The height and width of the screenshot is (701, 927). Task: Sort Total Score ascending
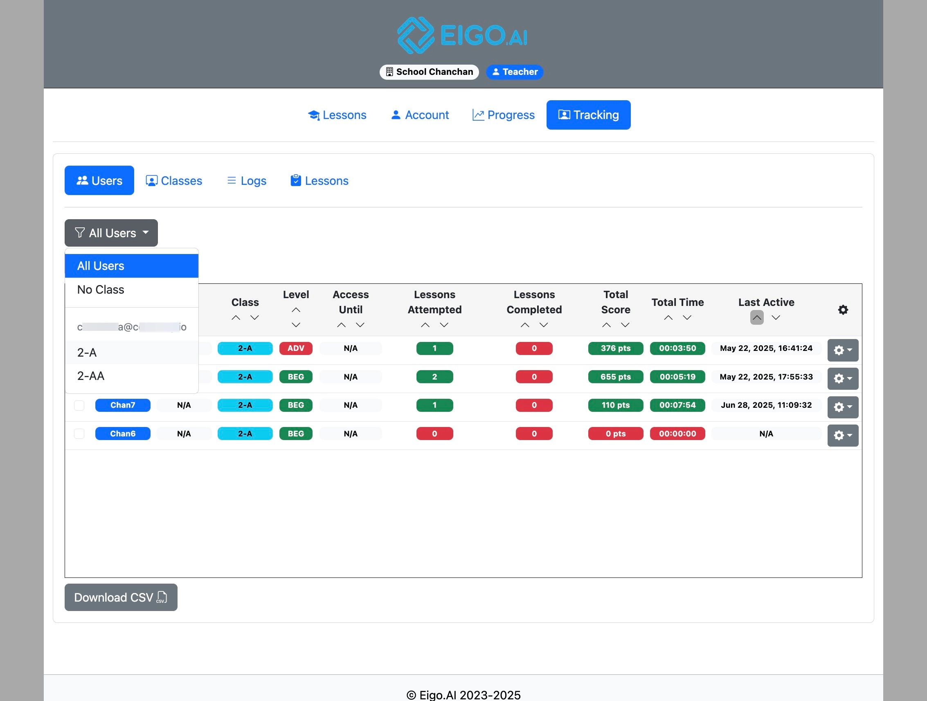pos(606,325)
